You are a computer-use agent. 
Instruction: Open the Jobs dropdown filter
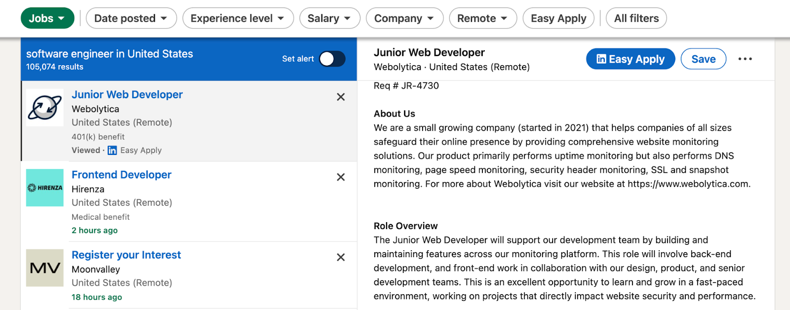coord(47,18)
